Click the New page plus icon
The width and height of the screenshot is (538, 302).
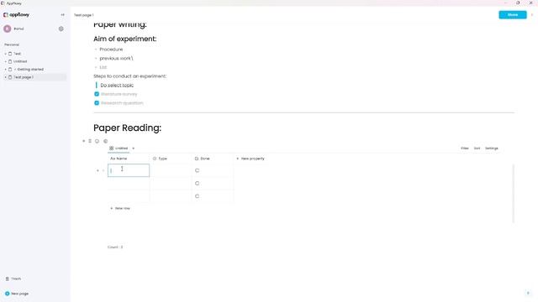8,294
